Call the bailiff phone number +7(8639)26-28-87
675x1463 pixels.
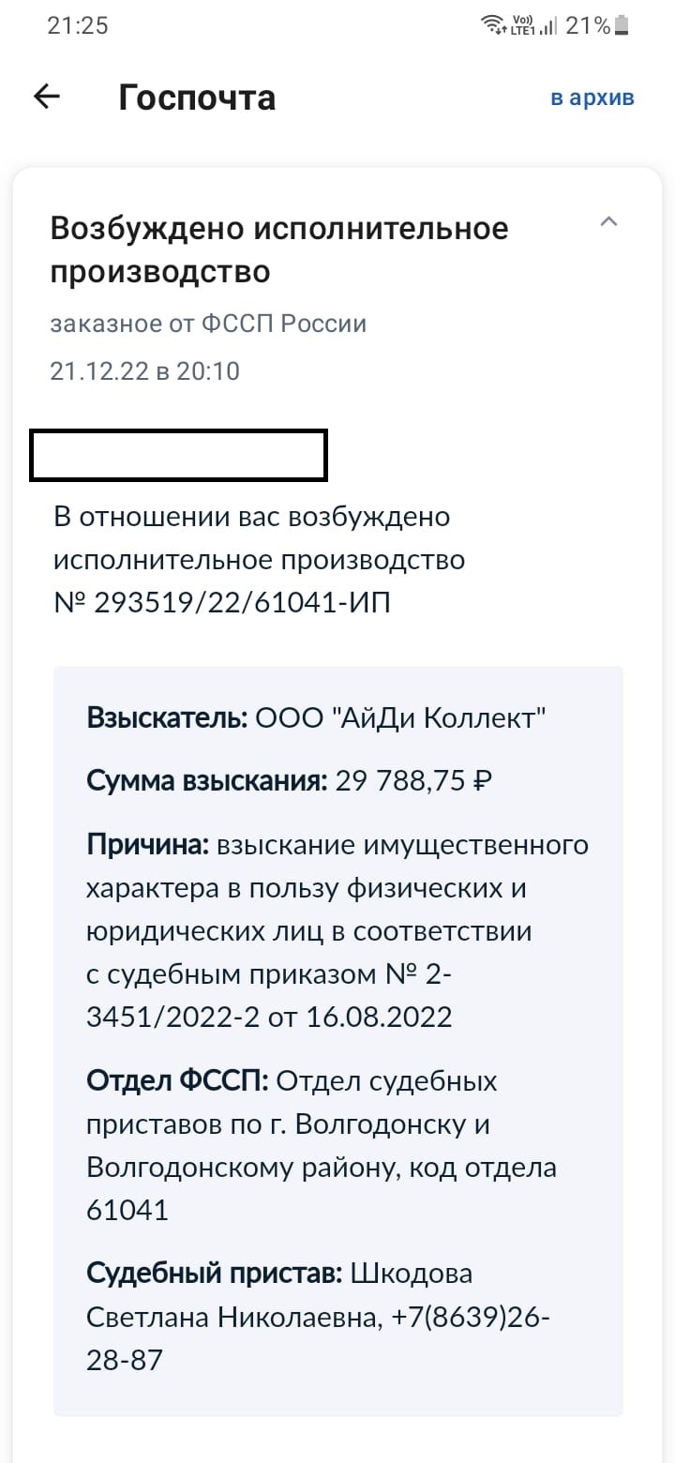click(x=469, y=1318)
